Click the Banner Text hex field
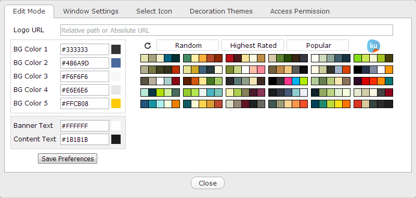 pyautogui.click(x=85, y=126)
